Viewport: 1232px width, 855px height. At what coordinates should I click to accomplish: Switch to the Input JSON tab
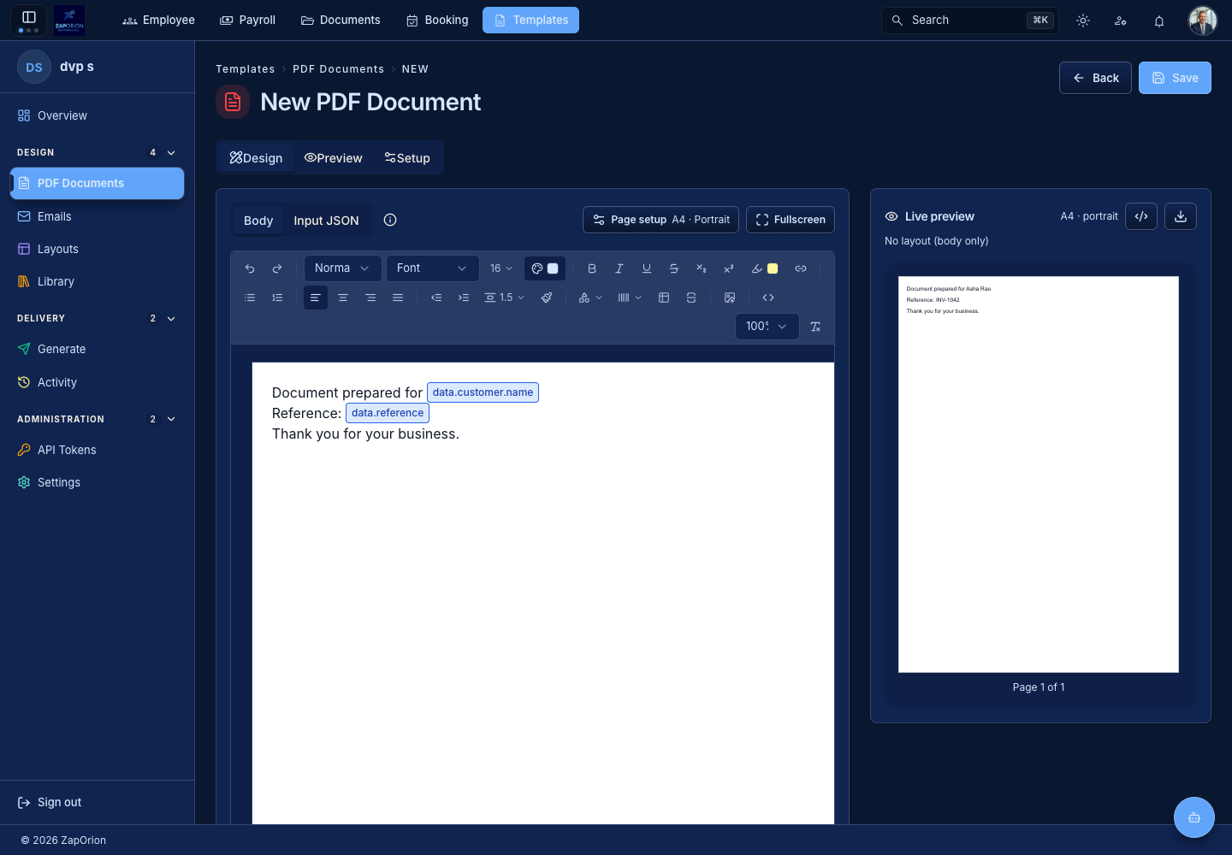(x=326, y=221)
